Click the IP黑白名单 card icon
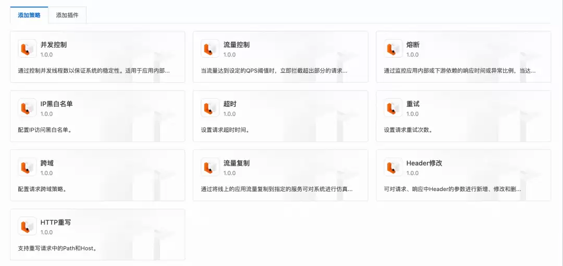563x266 pixels. 27,108
